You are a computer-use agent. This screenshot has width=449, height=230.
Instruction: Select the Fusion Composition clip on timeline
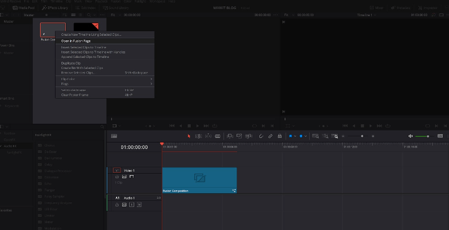tap(199, 180)
